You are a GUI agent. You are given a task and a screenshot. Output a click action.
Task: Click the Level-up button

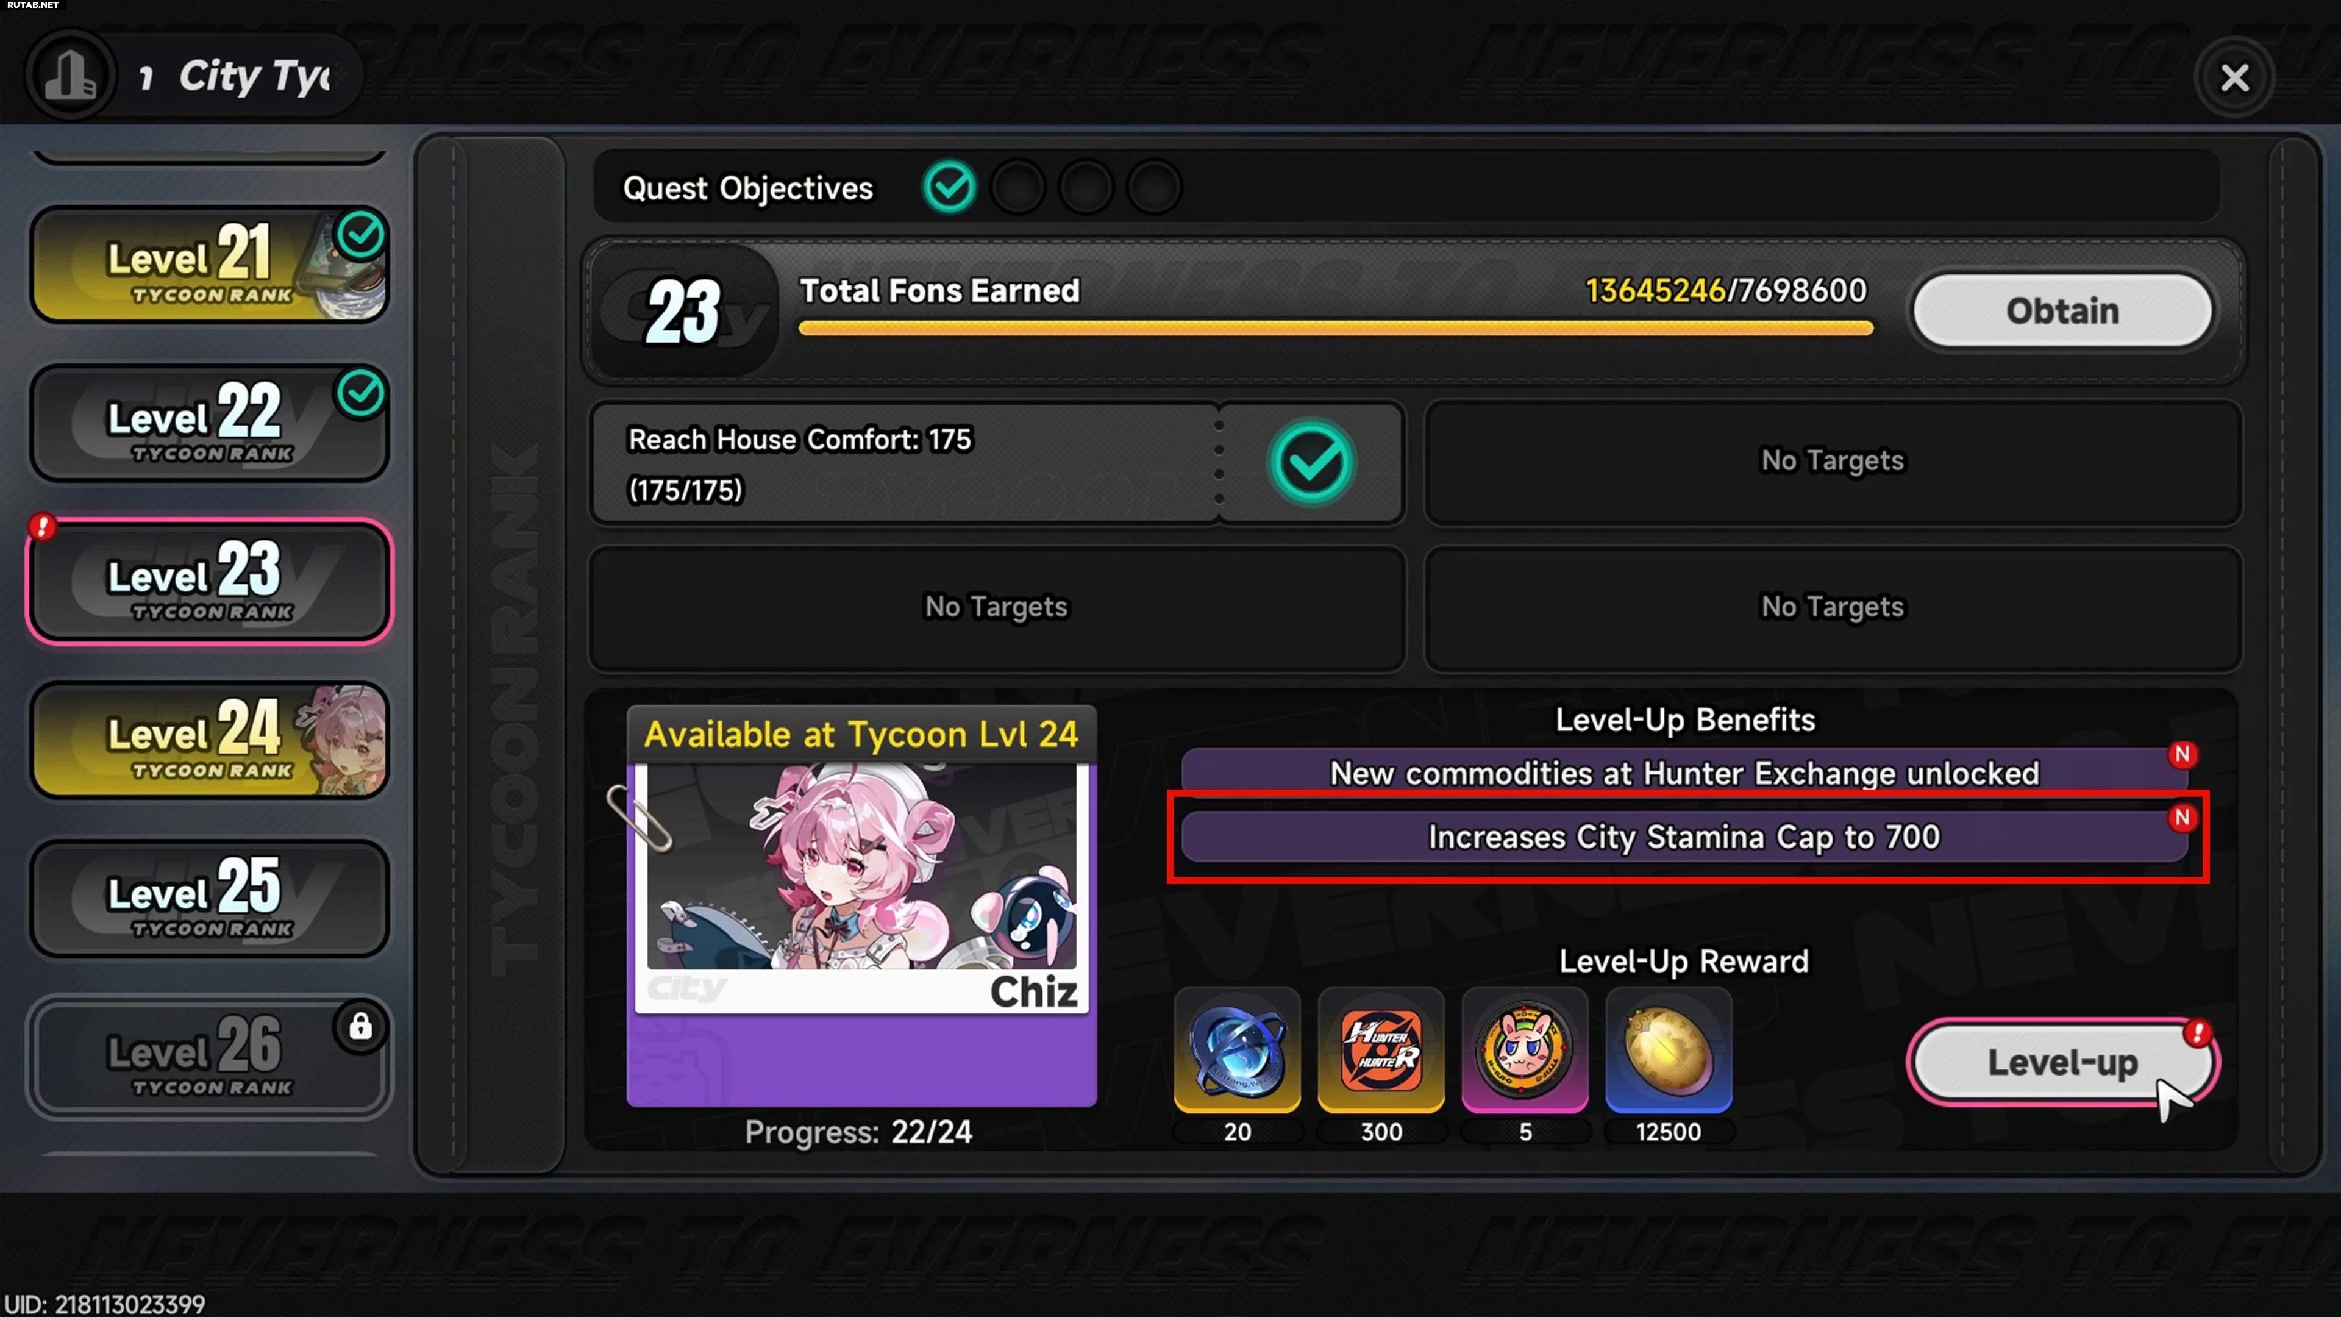[2062, 1062]
